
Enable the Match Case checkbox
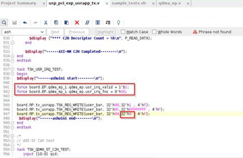(123, 32)
